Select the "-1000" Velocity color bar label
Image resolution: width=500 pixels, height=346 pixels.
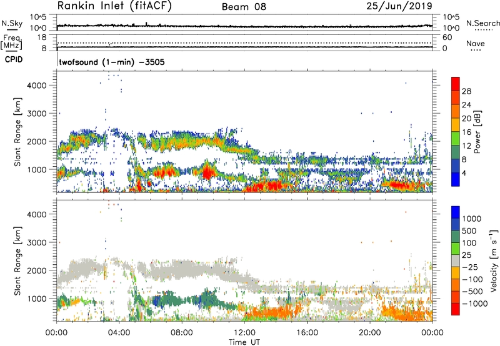pyautogui.click(x=475, y=304)
